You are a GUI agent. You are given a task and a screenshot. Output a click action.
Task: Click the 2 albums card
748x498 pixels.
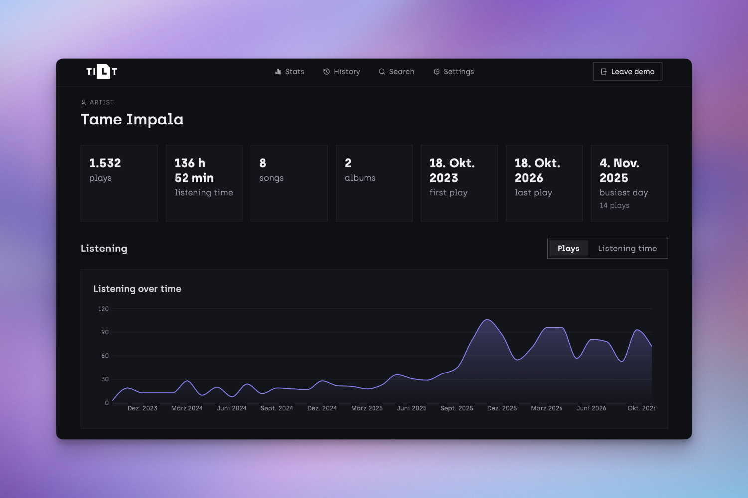(374, 183)
